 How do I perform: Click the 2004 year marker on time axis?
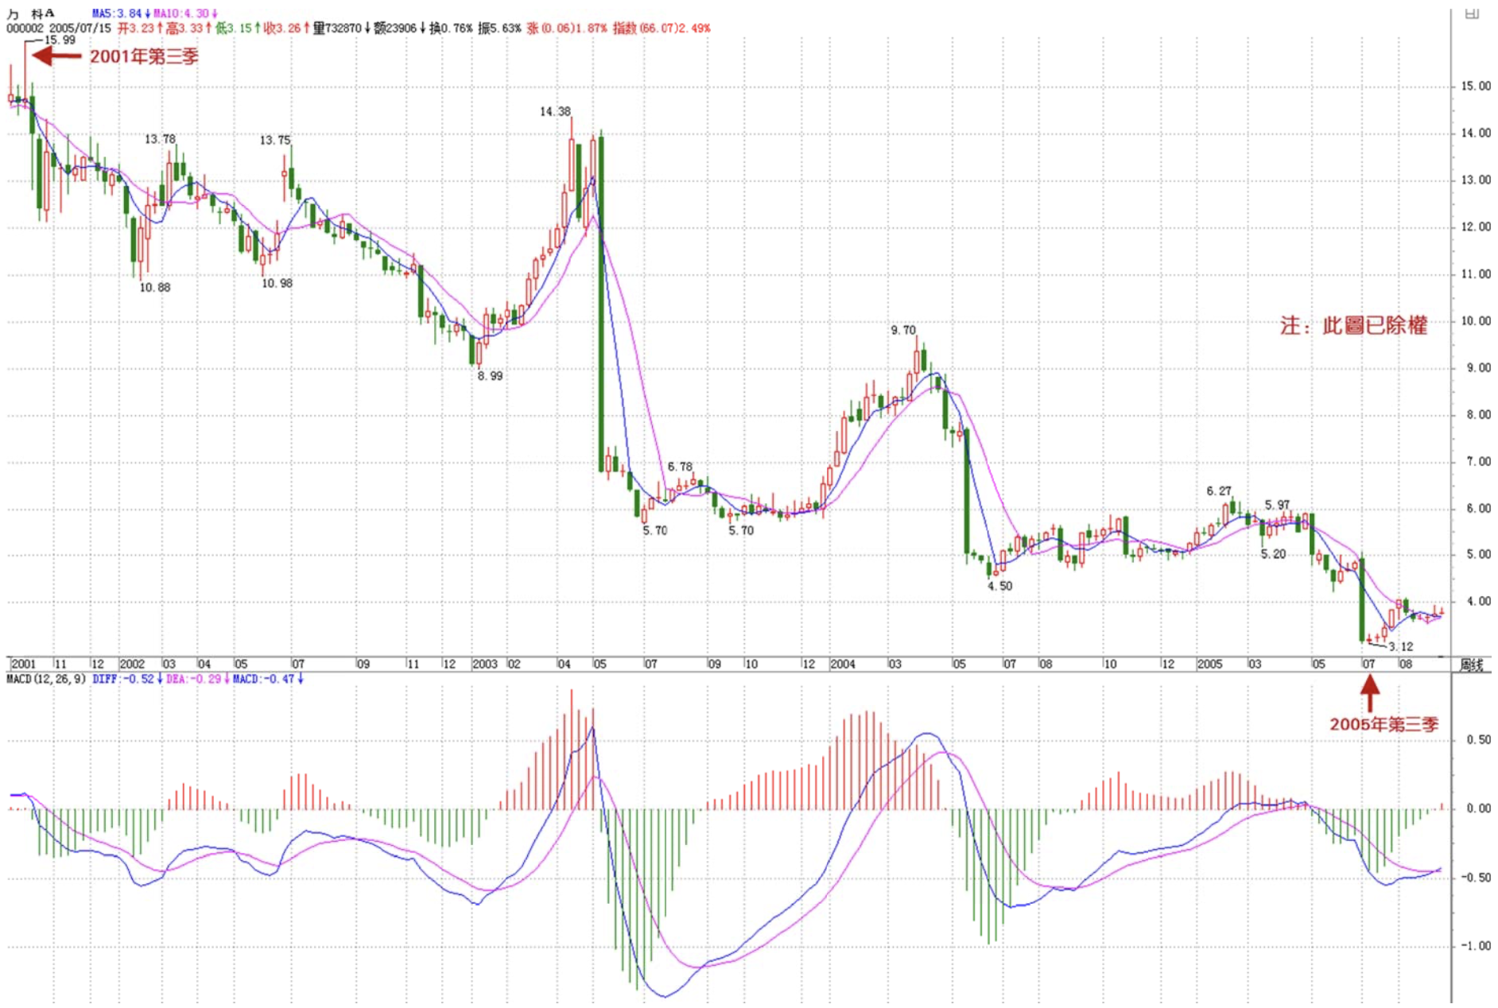click(x=842, y=664)
